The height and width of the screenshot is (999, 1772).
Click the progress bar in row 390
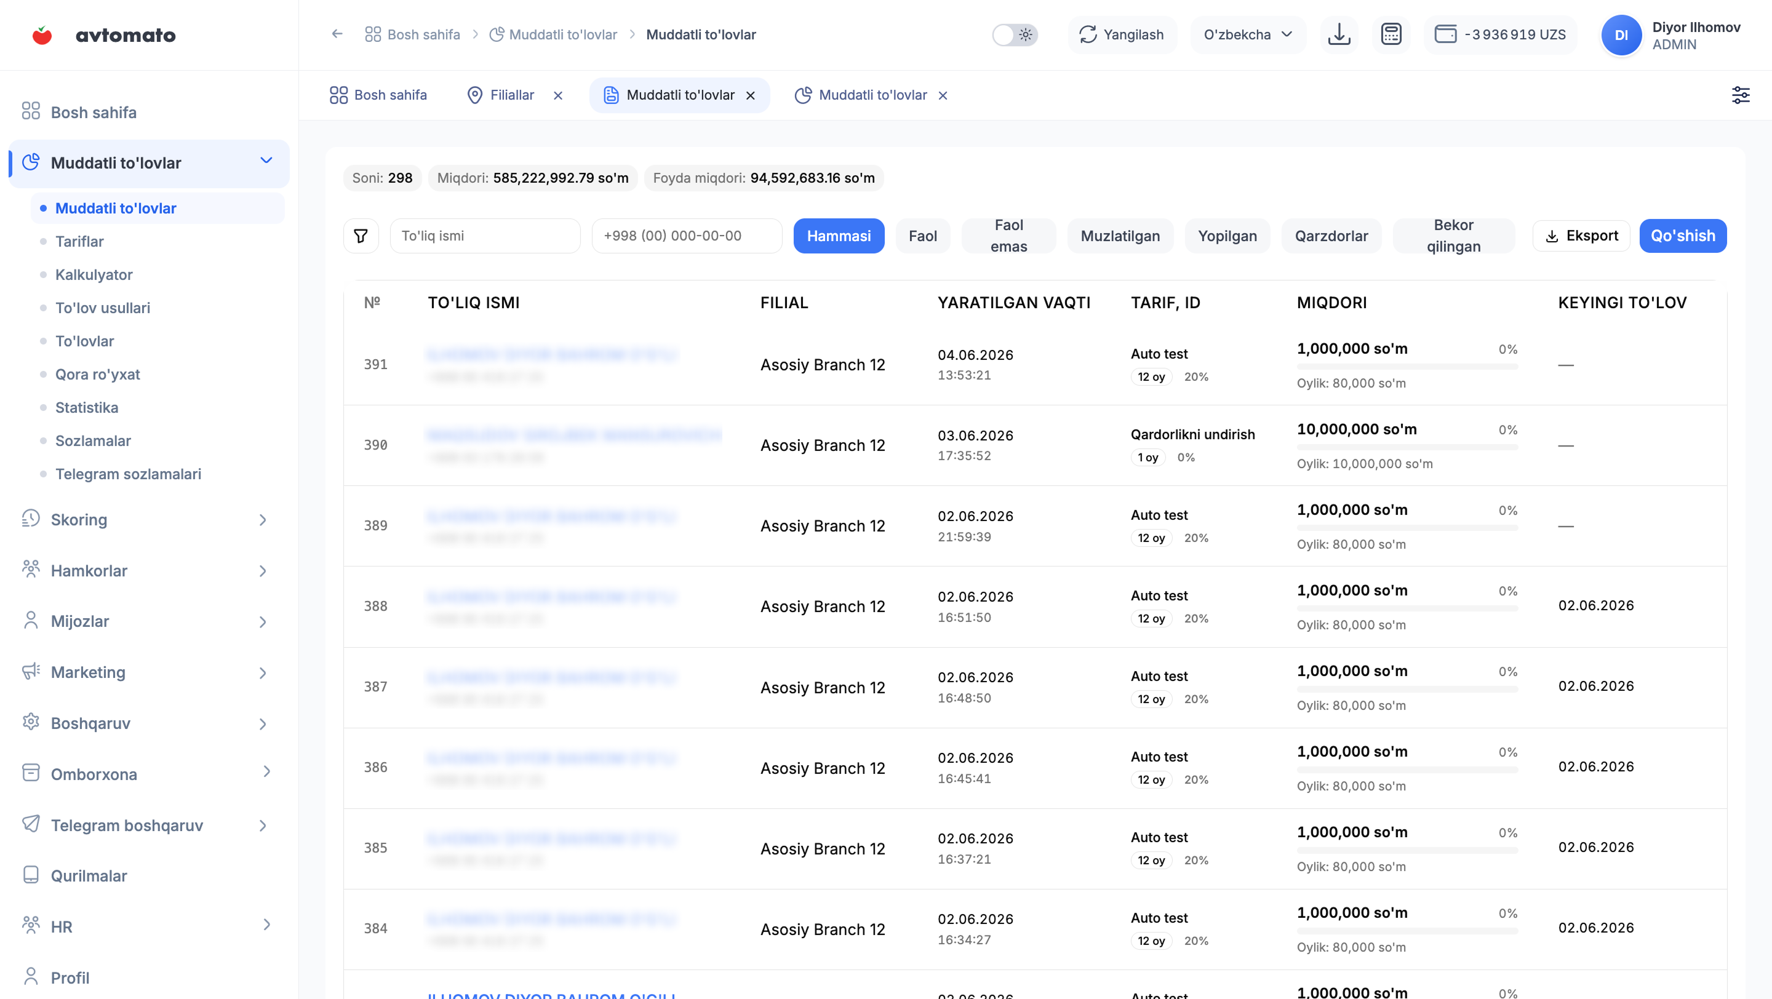pos(1407,447)
